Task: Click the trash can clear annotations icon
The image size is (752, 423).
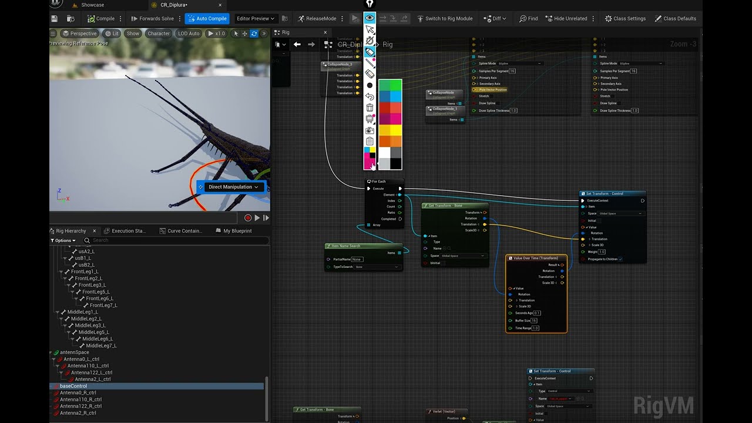Action: tap(370, 108)
